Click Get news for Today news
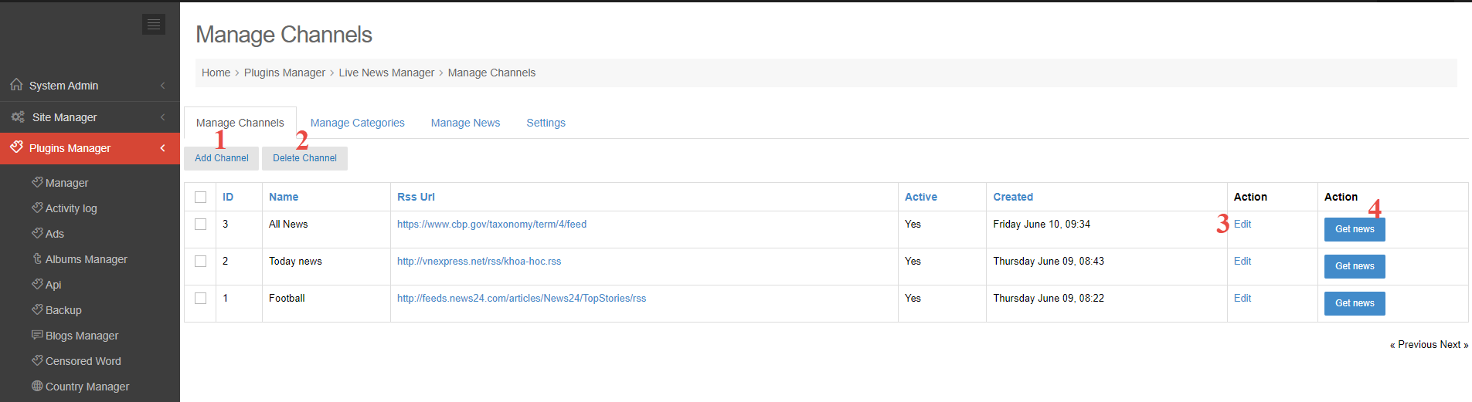 (x=1355, y=266)
